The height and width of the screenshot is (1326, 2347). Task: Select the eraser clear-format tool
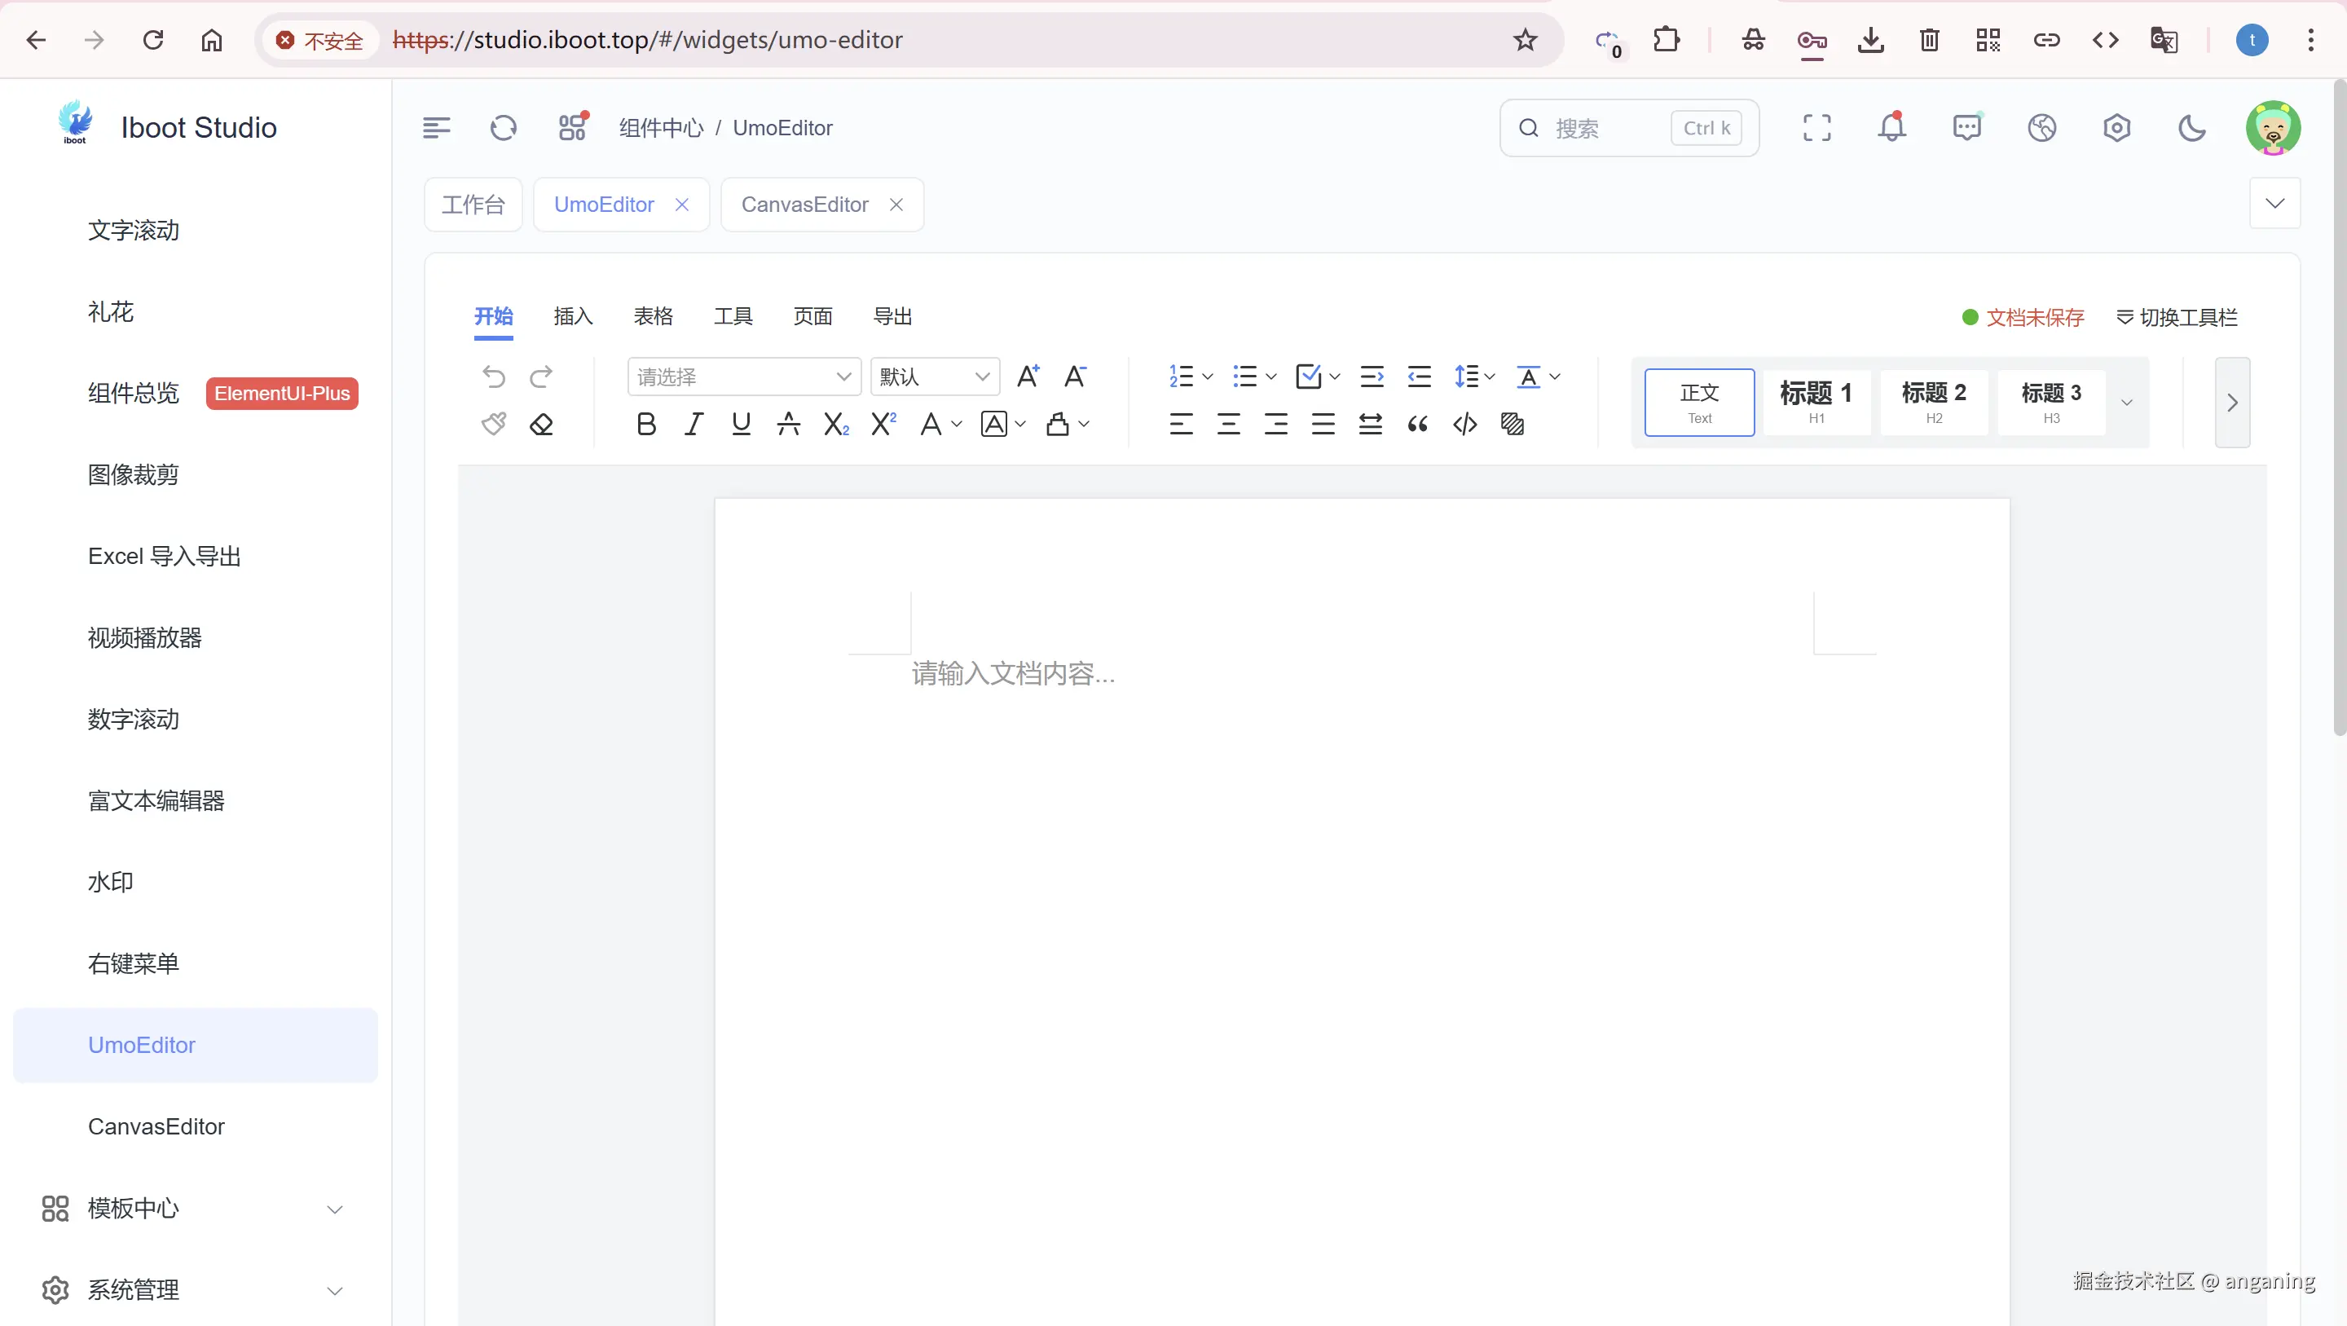(541, 425)
